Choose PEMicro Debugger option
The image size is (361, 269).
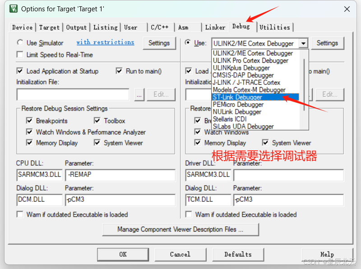tap(255, 105)
